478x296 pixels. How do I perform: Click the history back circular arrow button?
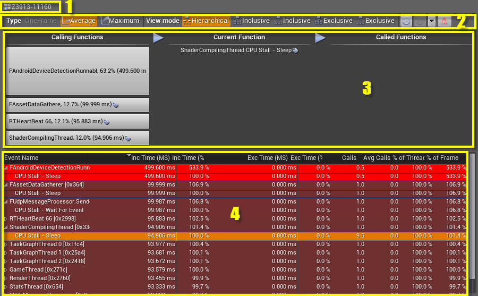[x=406, y=21]
